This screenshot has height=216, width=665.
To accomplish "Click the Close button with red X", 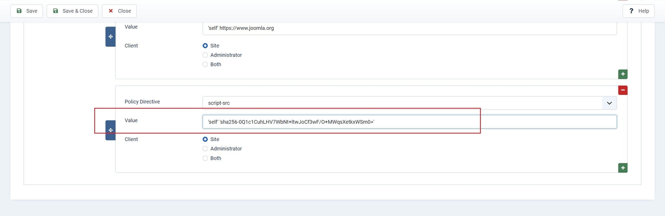I will pyautogui.click(x=119, y=11).
